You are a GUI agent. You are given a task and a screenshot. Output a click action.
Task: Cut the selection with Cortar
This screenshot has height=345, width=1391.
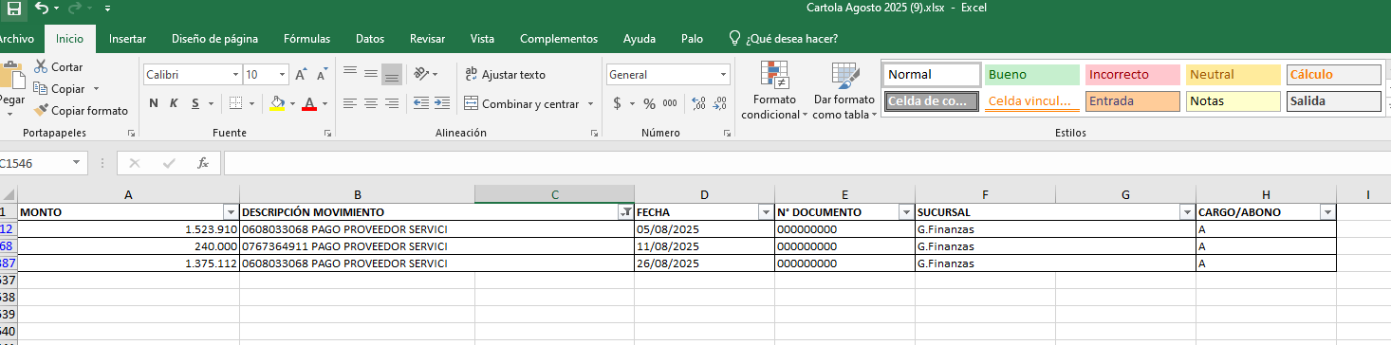coord(59,67)
